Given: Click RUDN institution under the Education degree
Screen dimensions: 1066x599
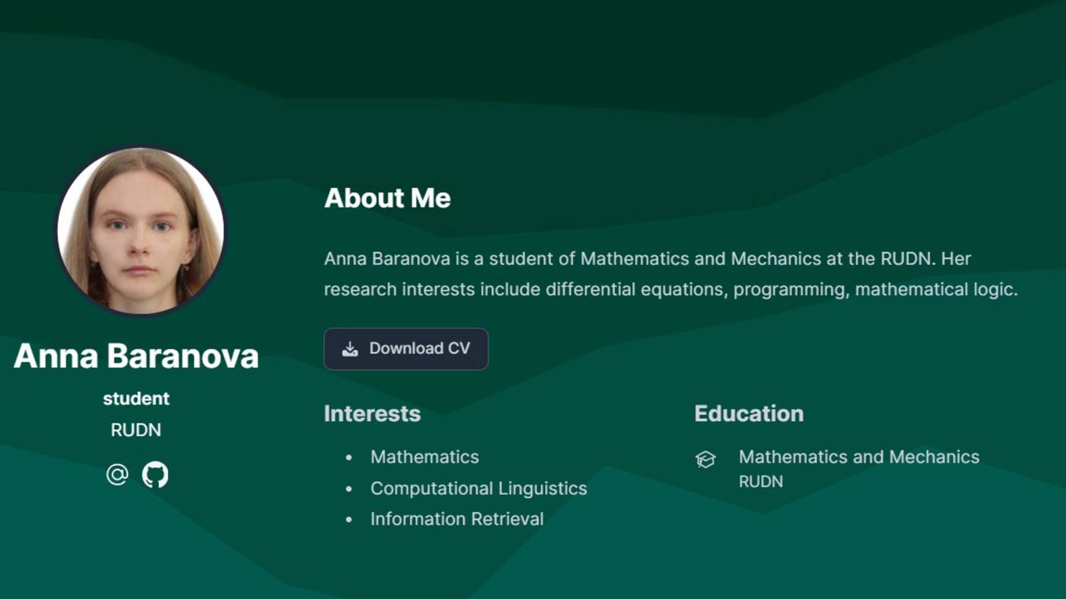Looking at the screenshot, I should [761, 482].
